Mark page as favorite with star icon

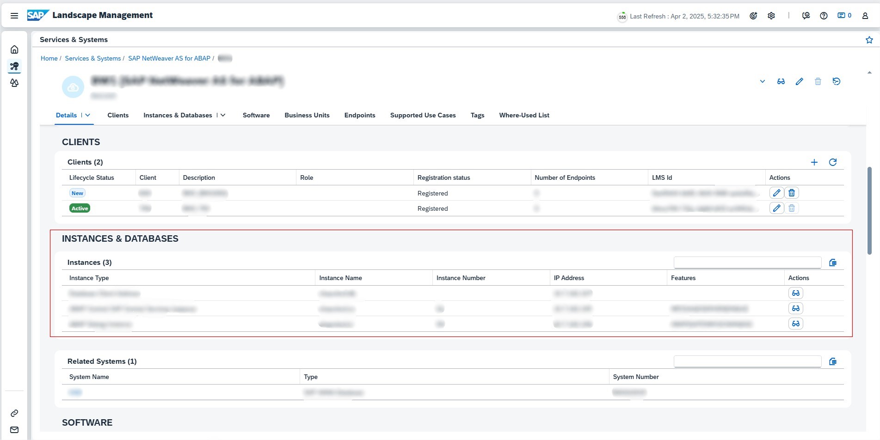click(x=869, y=40)
